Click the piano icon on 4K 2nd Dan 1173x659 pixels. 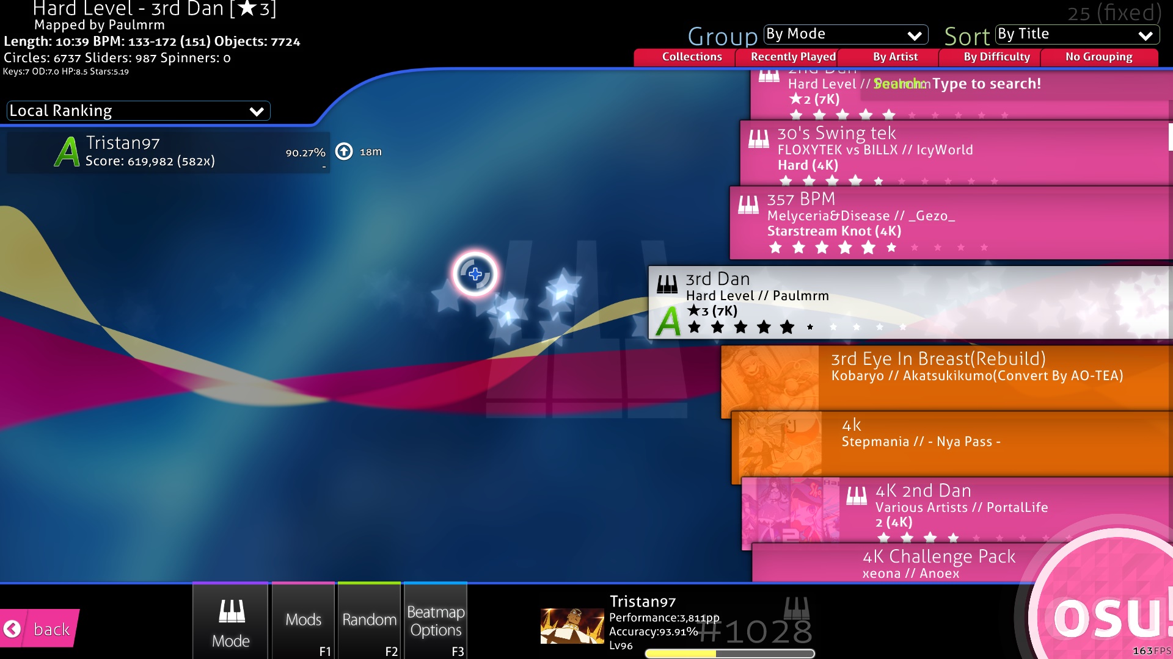857,495
